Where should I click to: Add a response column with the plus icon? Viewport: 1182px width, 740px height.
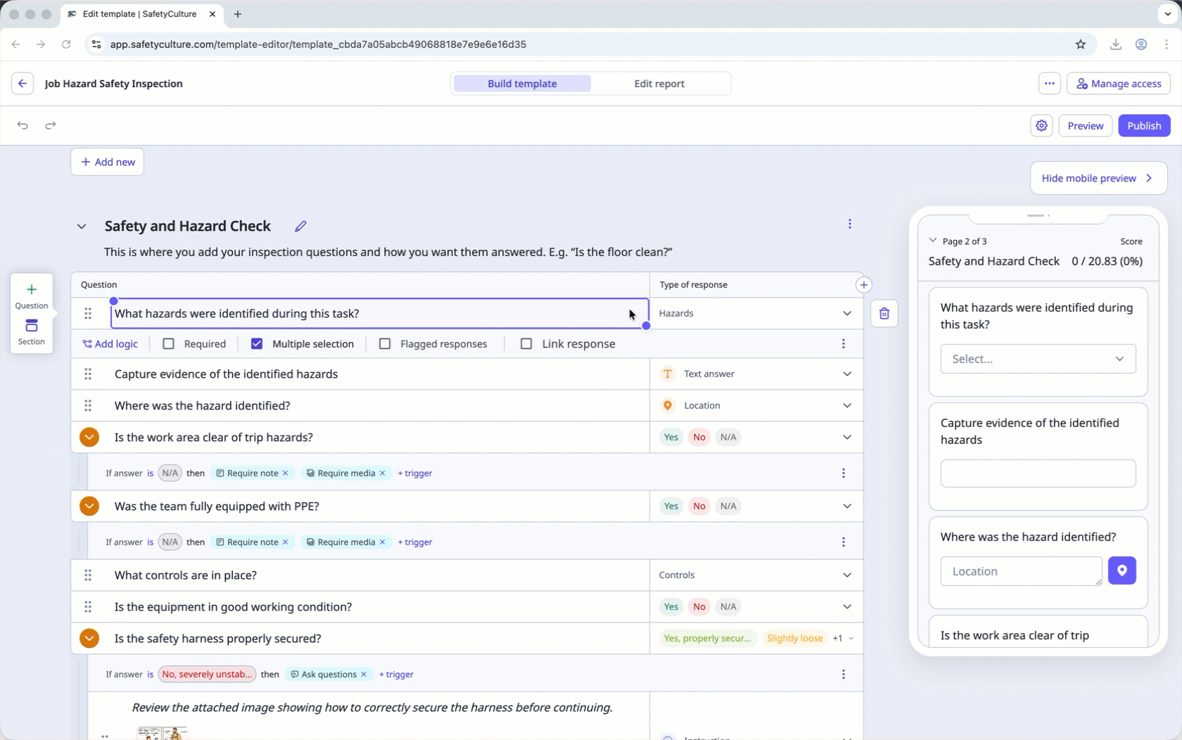click(863, 285)
